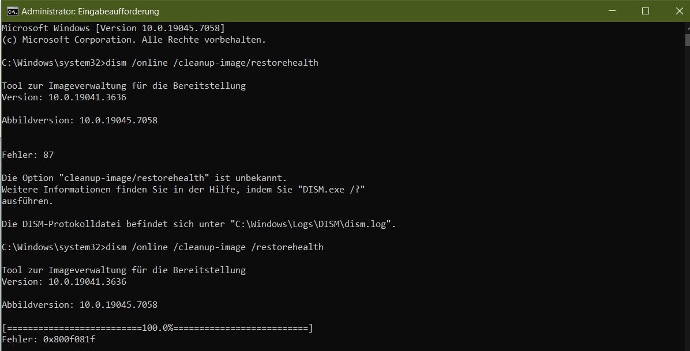690x351 pixels.
Task: Click the Microsoft Corporation copyright line
Action: tap(134, 40)
